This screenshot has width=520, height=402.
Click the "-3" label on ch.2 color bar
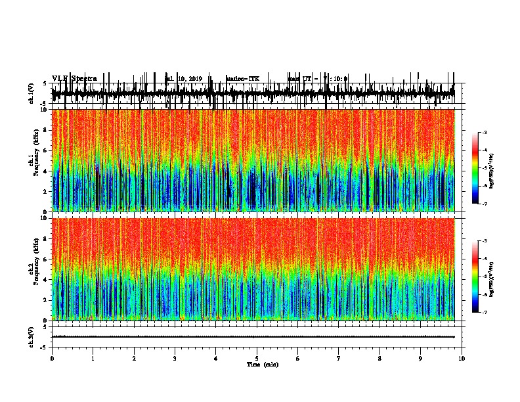[x=484, y=241]
